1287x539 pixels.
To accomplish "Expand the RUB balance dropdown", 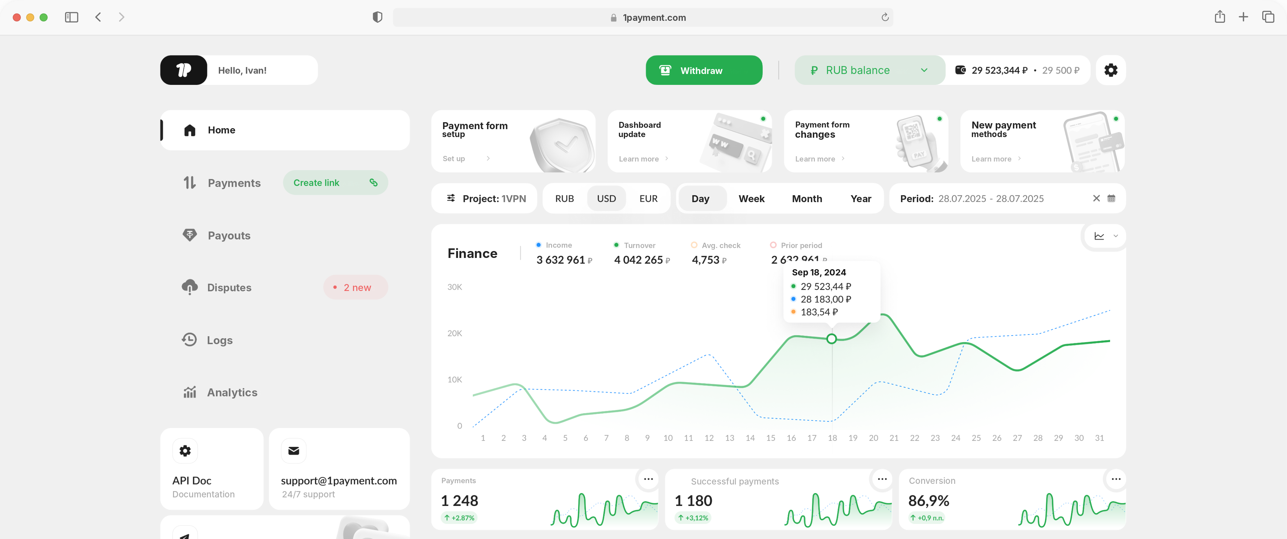I will pos(869,70).
